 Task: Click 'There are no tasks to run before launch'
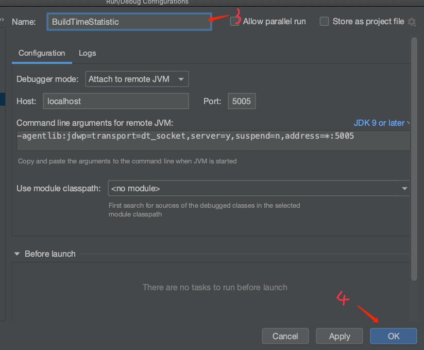(215, 287)
